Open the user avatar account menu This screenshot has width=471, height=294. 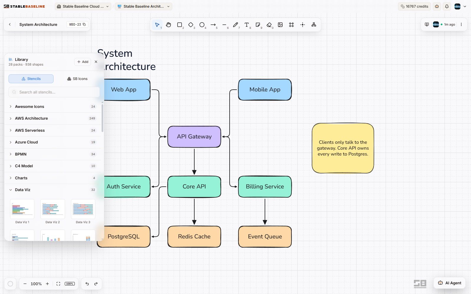(x=460, y=6)
